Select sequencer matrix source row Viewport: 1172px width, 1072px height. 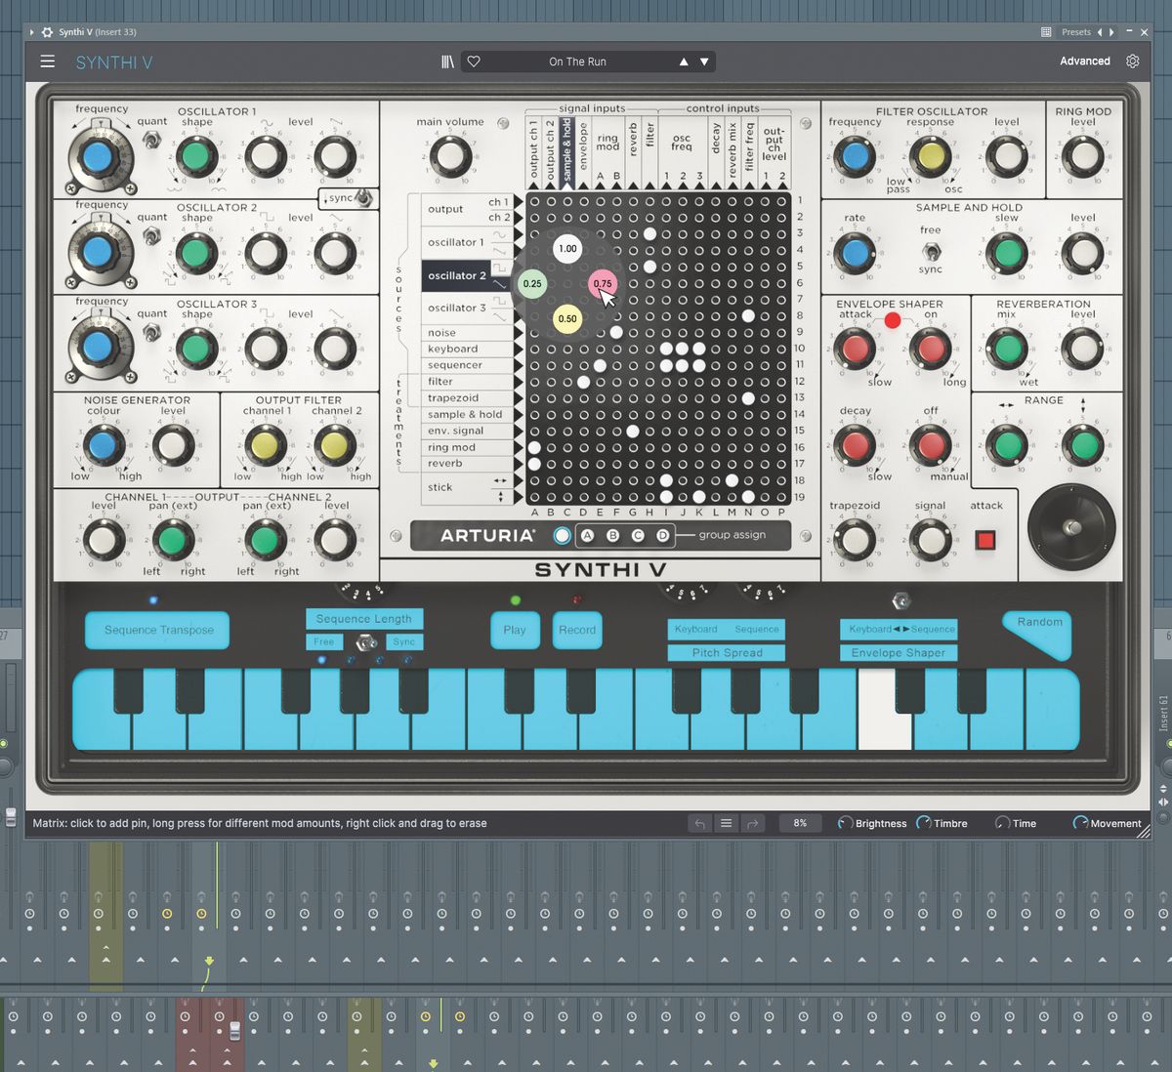pos(469,365)
